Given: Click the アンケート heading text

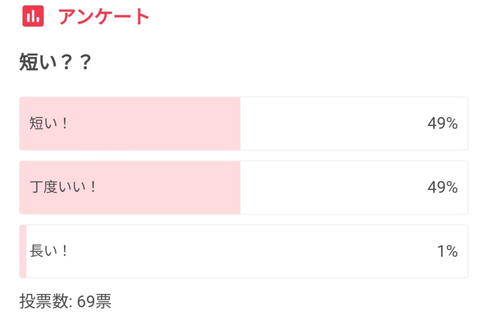Looking at the screenshot, I should click(104, 17).
